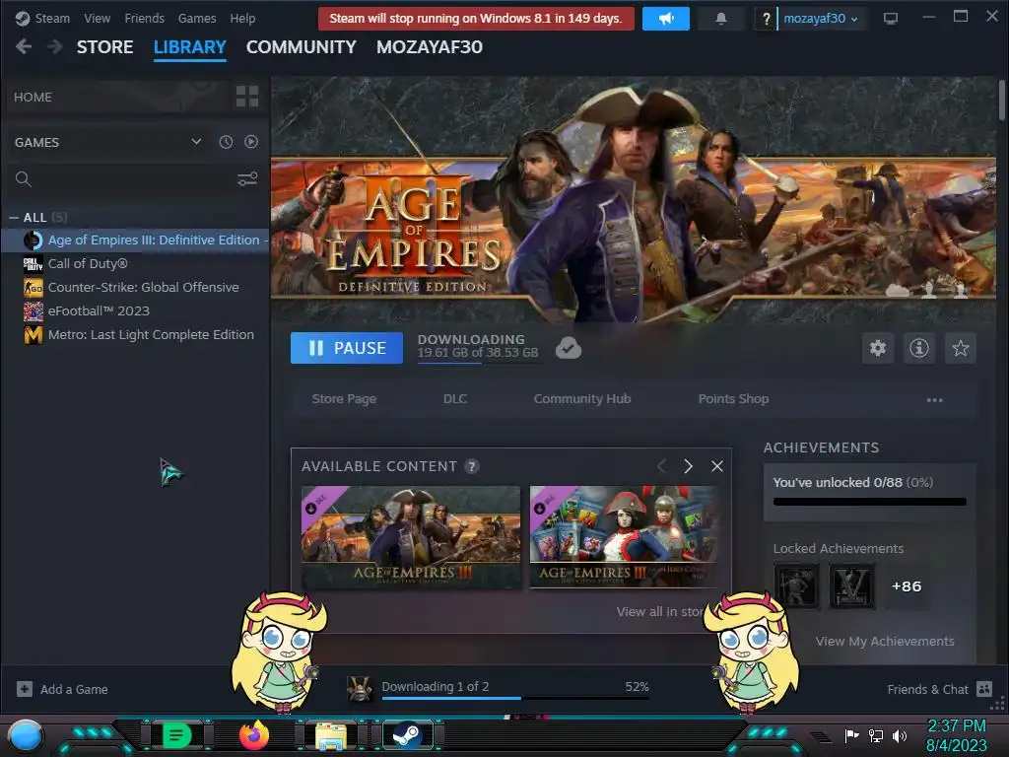Open Friends & Chat
The image size is (1009, 757).
(x=939, y=689)
